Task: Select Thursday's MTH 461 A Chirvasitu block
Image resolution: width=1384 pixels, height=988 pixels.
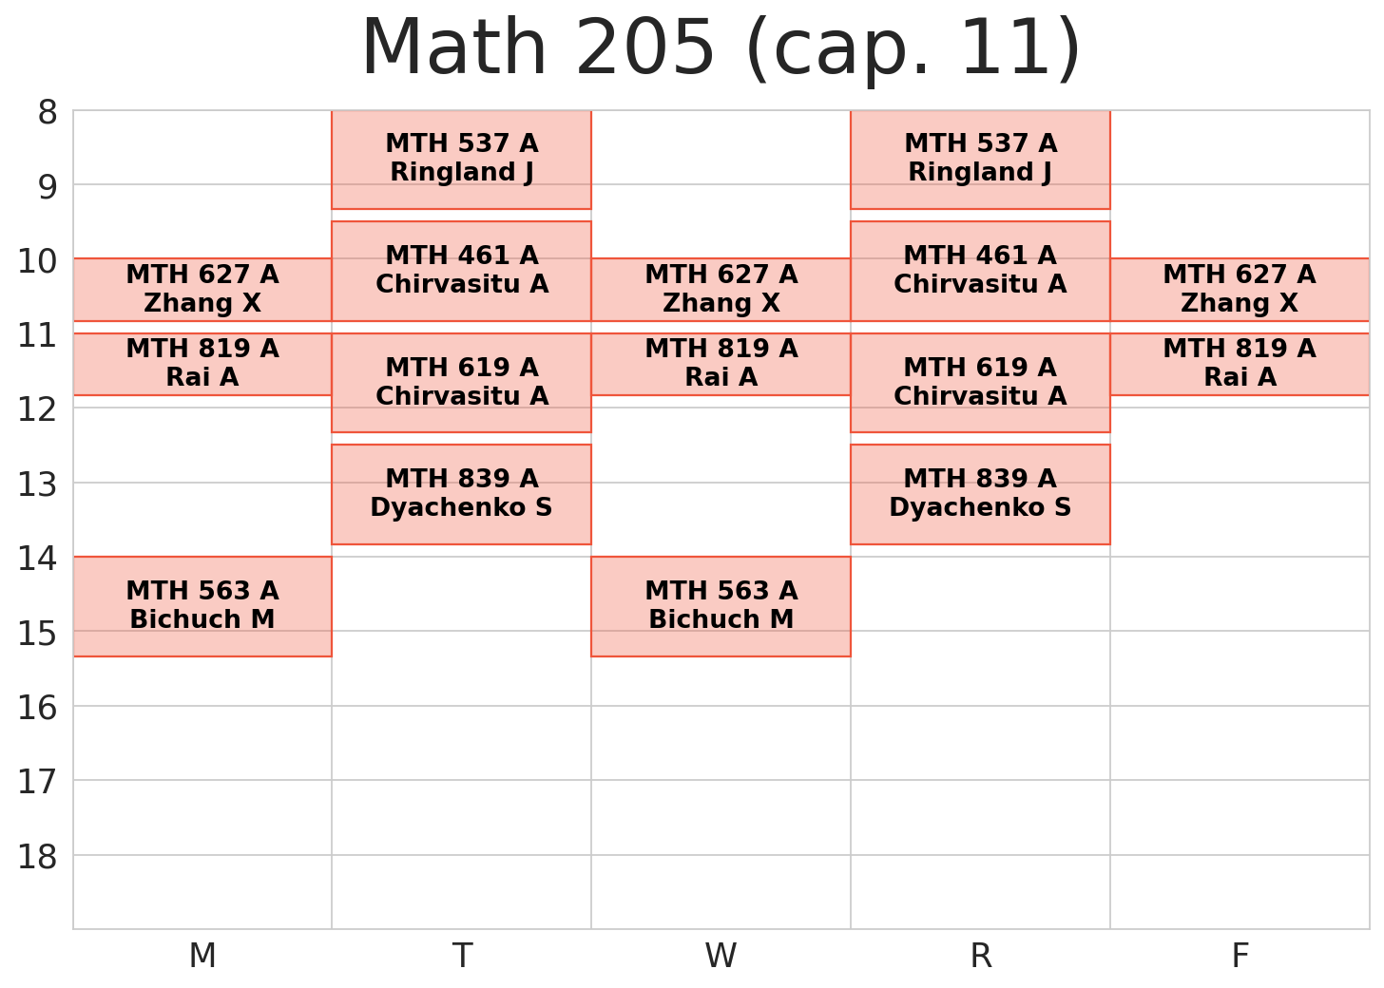Action: click(x=980, y=270)
